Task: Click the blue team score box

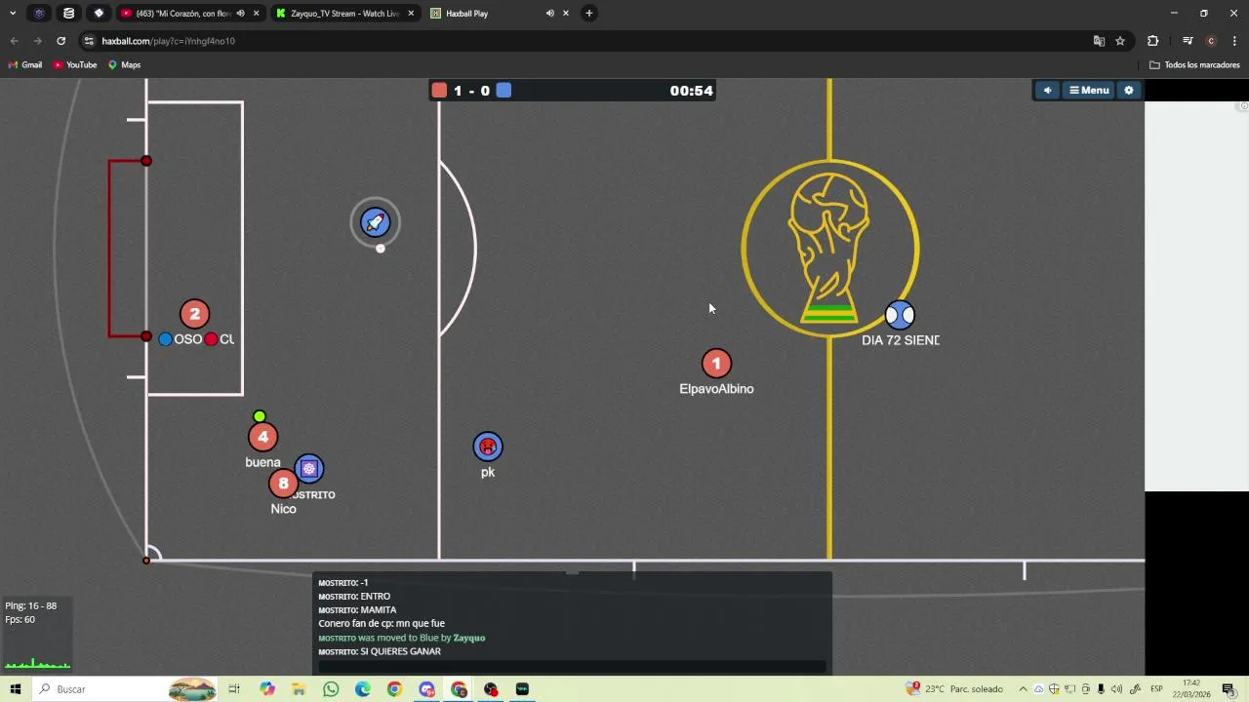Action: (504, 90)
